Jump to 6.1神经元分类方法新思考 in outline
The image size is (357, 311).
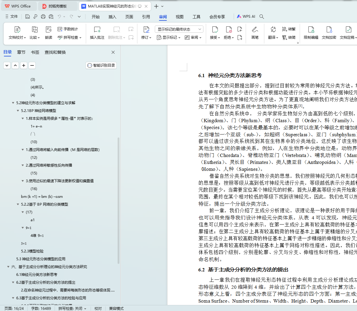pos(37,275)
